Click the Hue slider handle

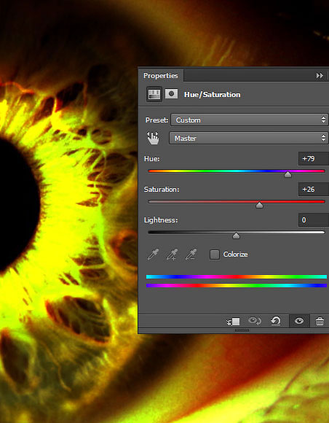288,174
